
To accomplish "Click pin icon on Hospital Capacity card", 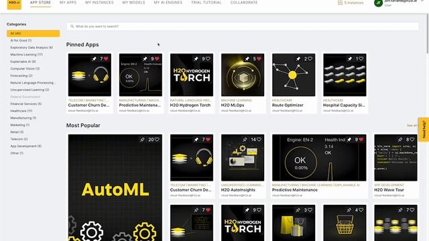I will click(x=349, y=59).
